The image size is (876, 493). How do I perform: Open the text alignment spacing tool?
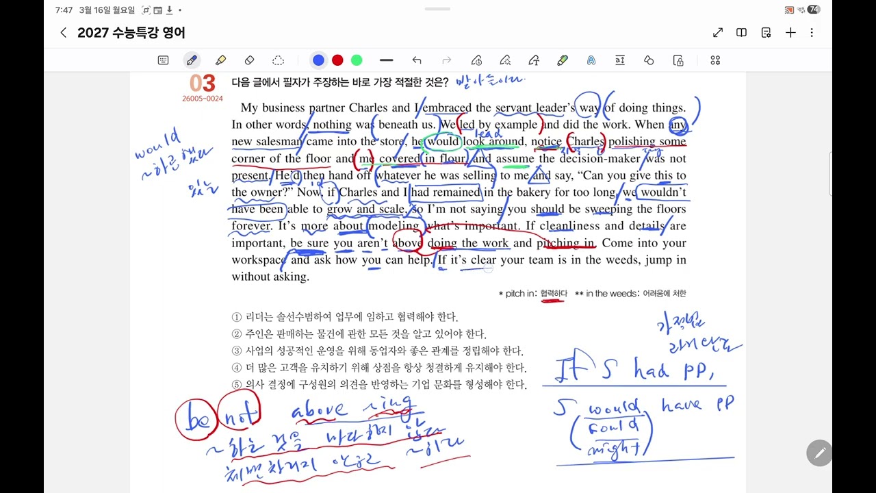click(620, 60)
